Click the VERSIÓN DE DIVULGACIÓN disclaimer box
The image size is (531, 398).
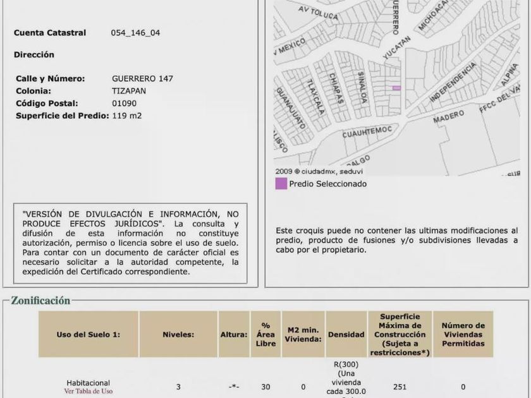[130, 243]
